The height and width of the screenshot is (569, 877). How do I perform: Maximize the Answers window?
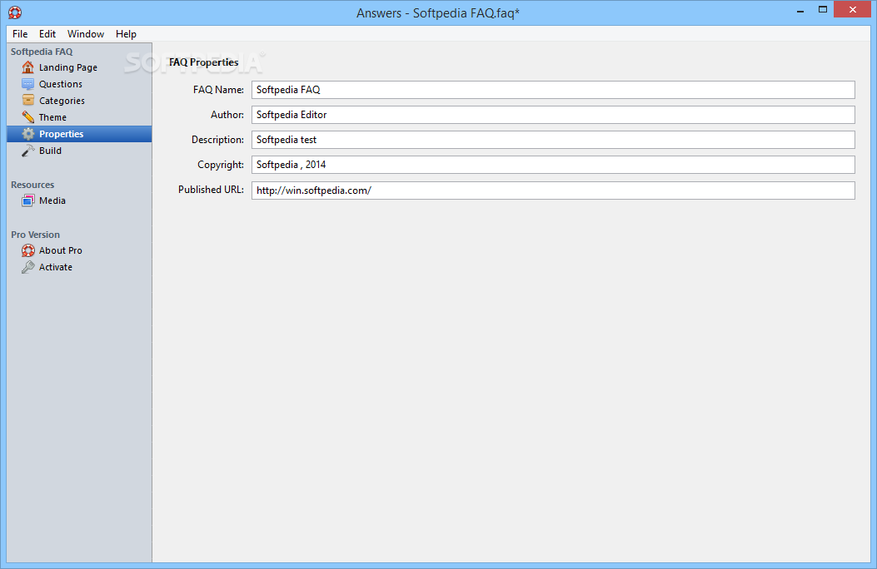pos(823,10)
